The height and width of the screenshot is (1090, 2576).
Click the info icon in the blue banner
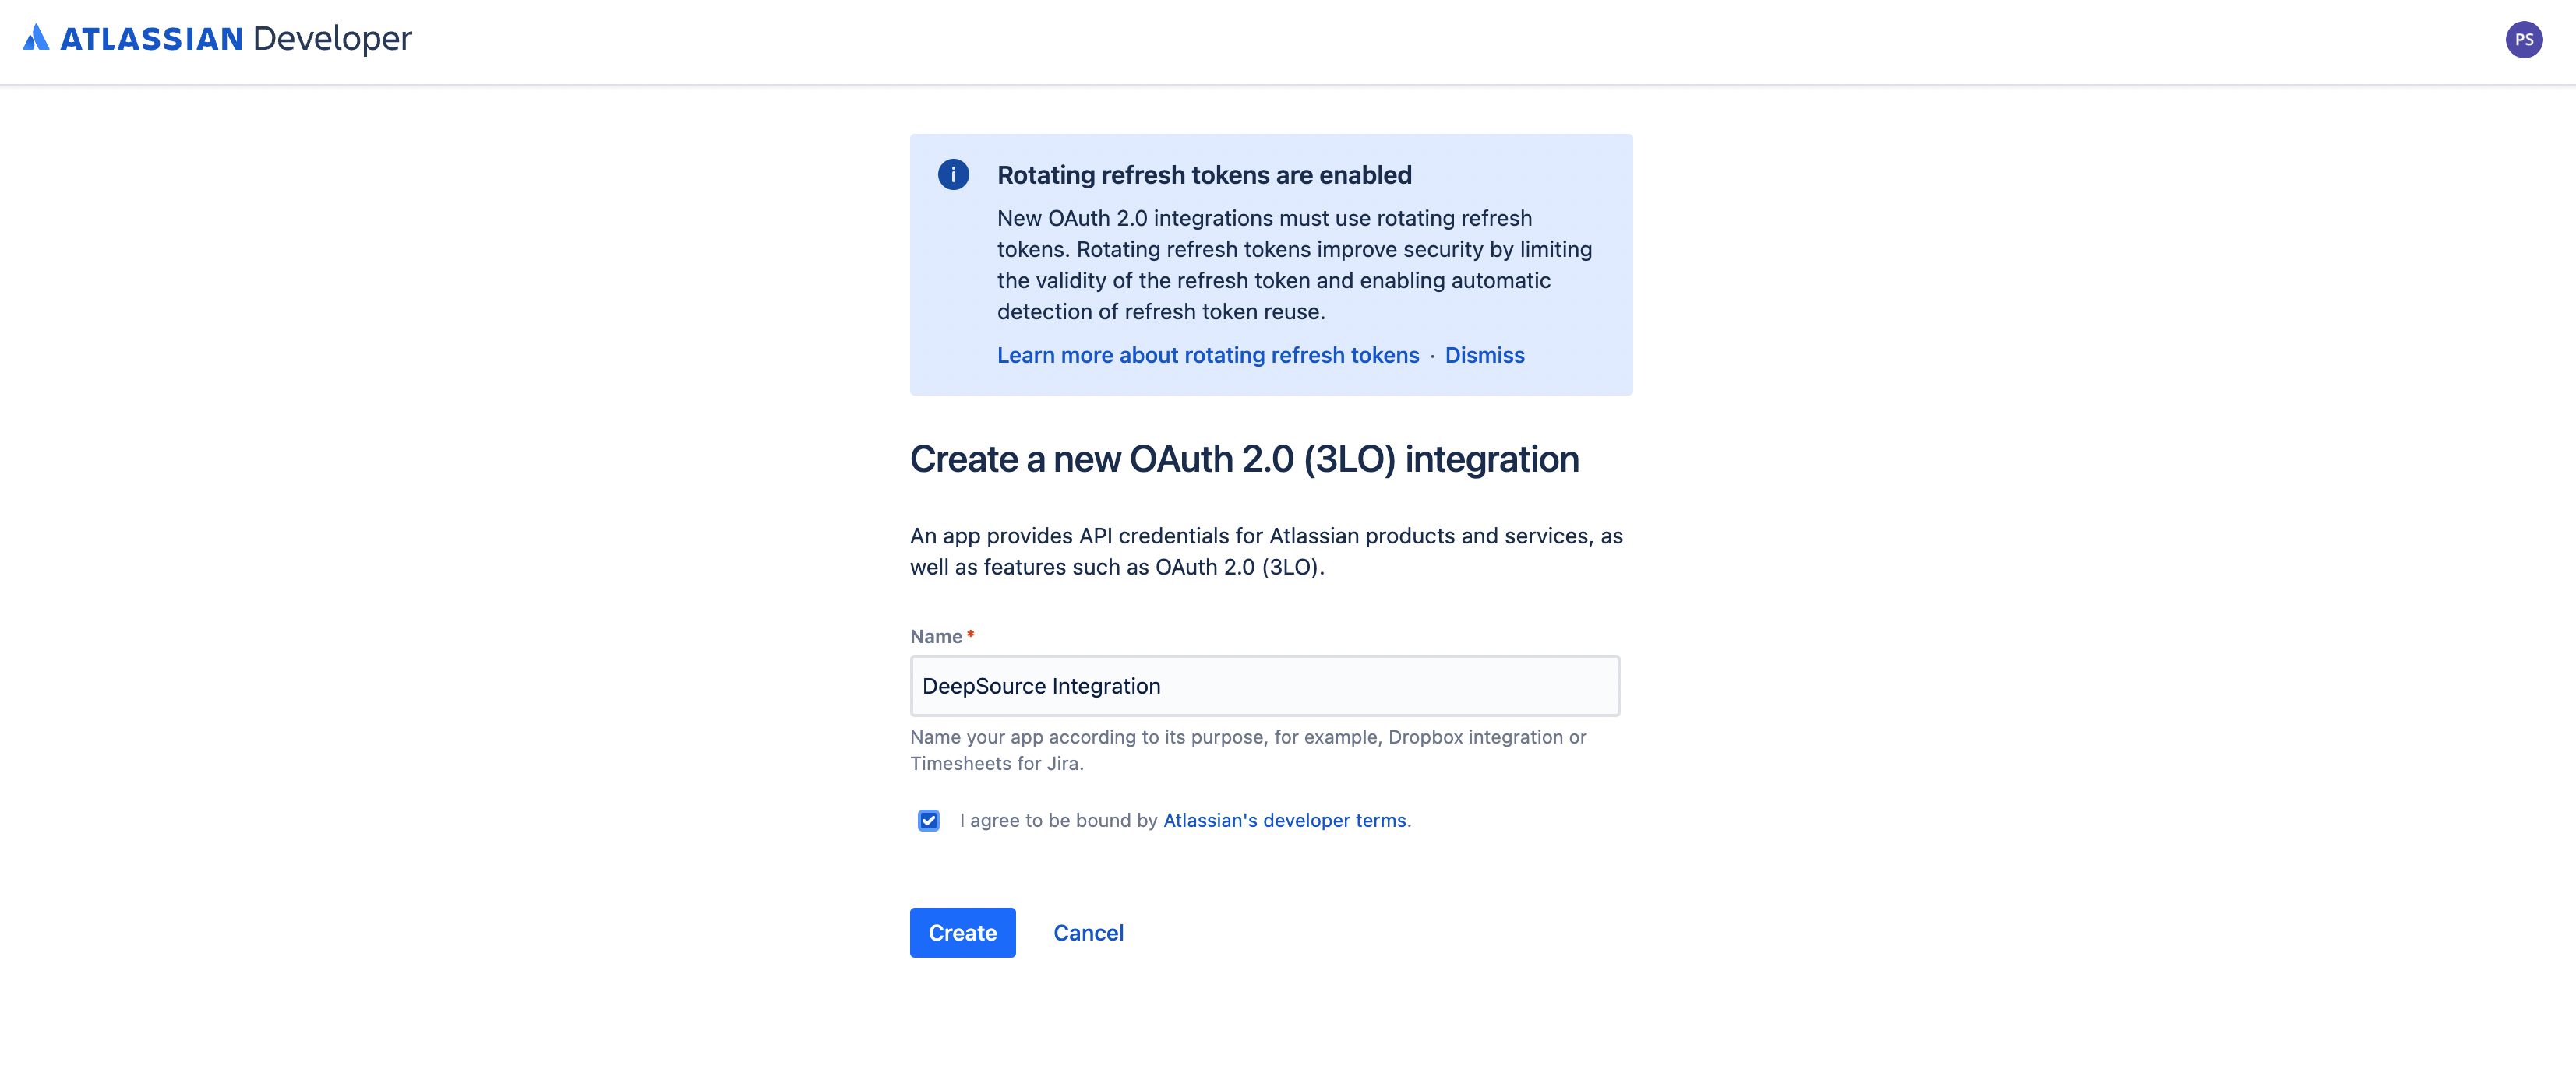click(953, 174)
